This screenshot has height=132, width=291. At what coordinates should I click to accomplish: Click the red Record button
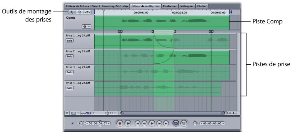pyautogui.click(x=120, y=123)
